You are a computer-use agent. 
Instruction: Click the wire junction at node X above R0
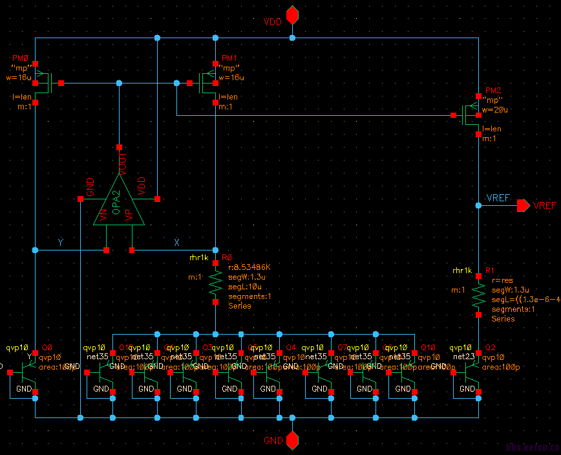point(215,250)
